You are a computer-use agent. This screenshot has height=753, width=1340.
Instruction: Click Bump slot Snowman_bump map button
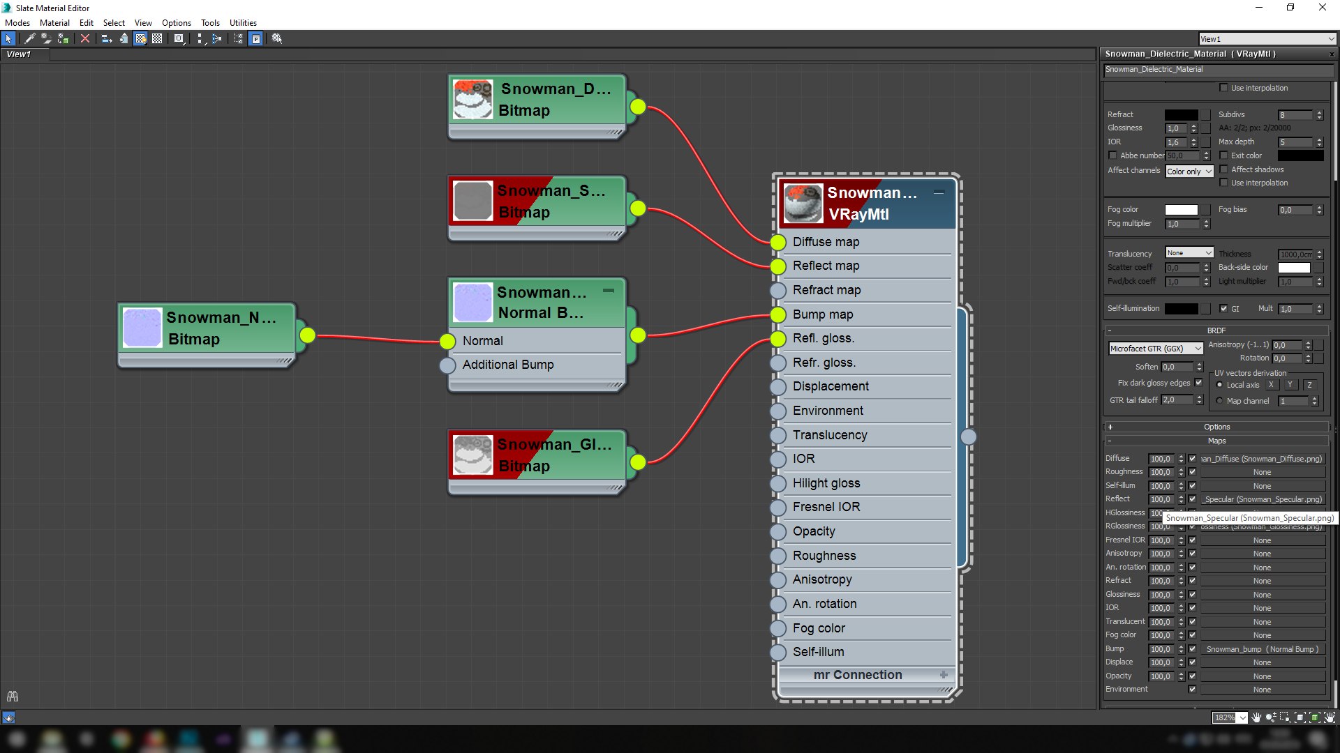click(x=1262, y=649)
